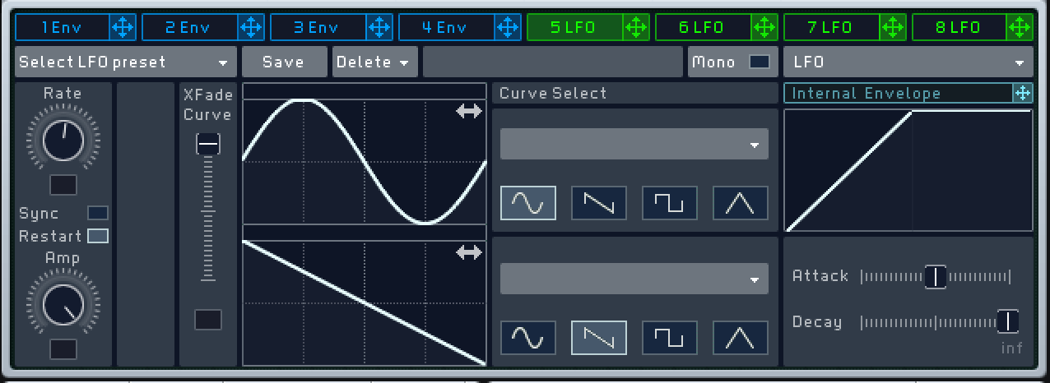The height and width of the screenshot is (383, 1050).
Task: Click the value box under XFade slider
Action: click(x=208, y=320)
